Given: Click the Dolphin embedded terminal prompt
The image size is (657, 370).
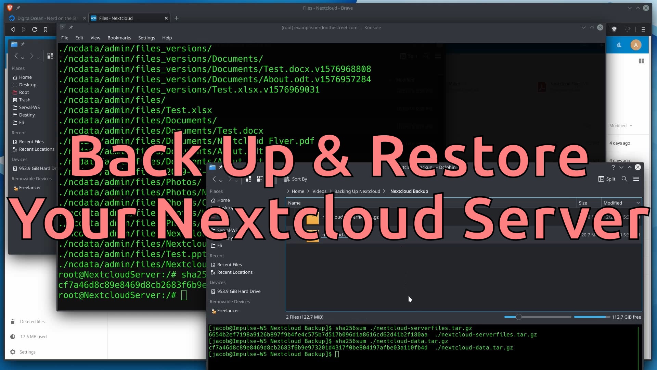Looking at the screenshot, I should (274, 354).
